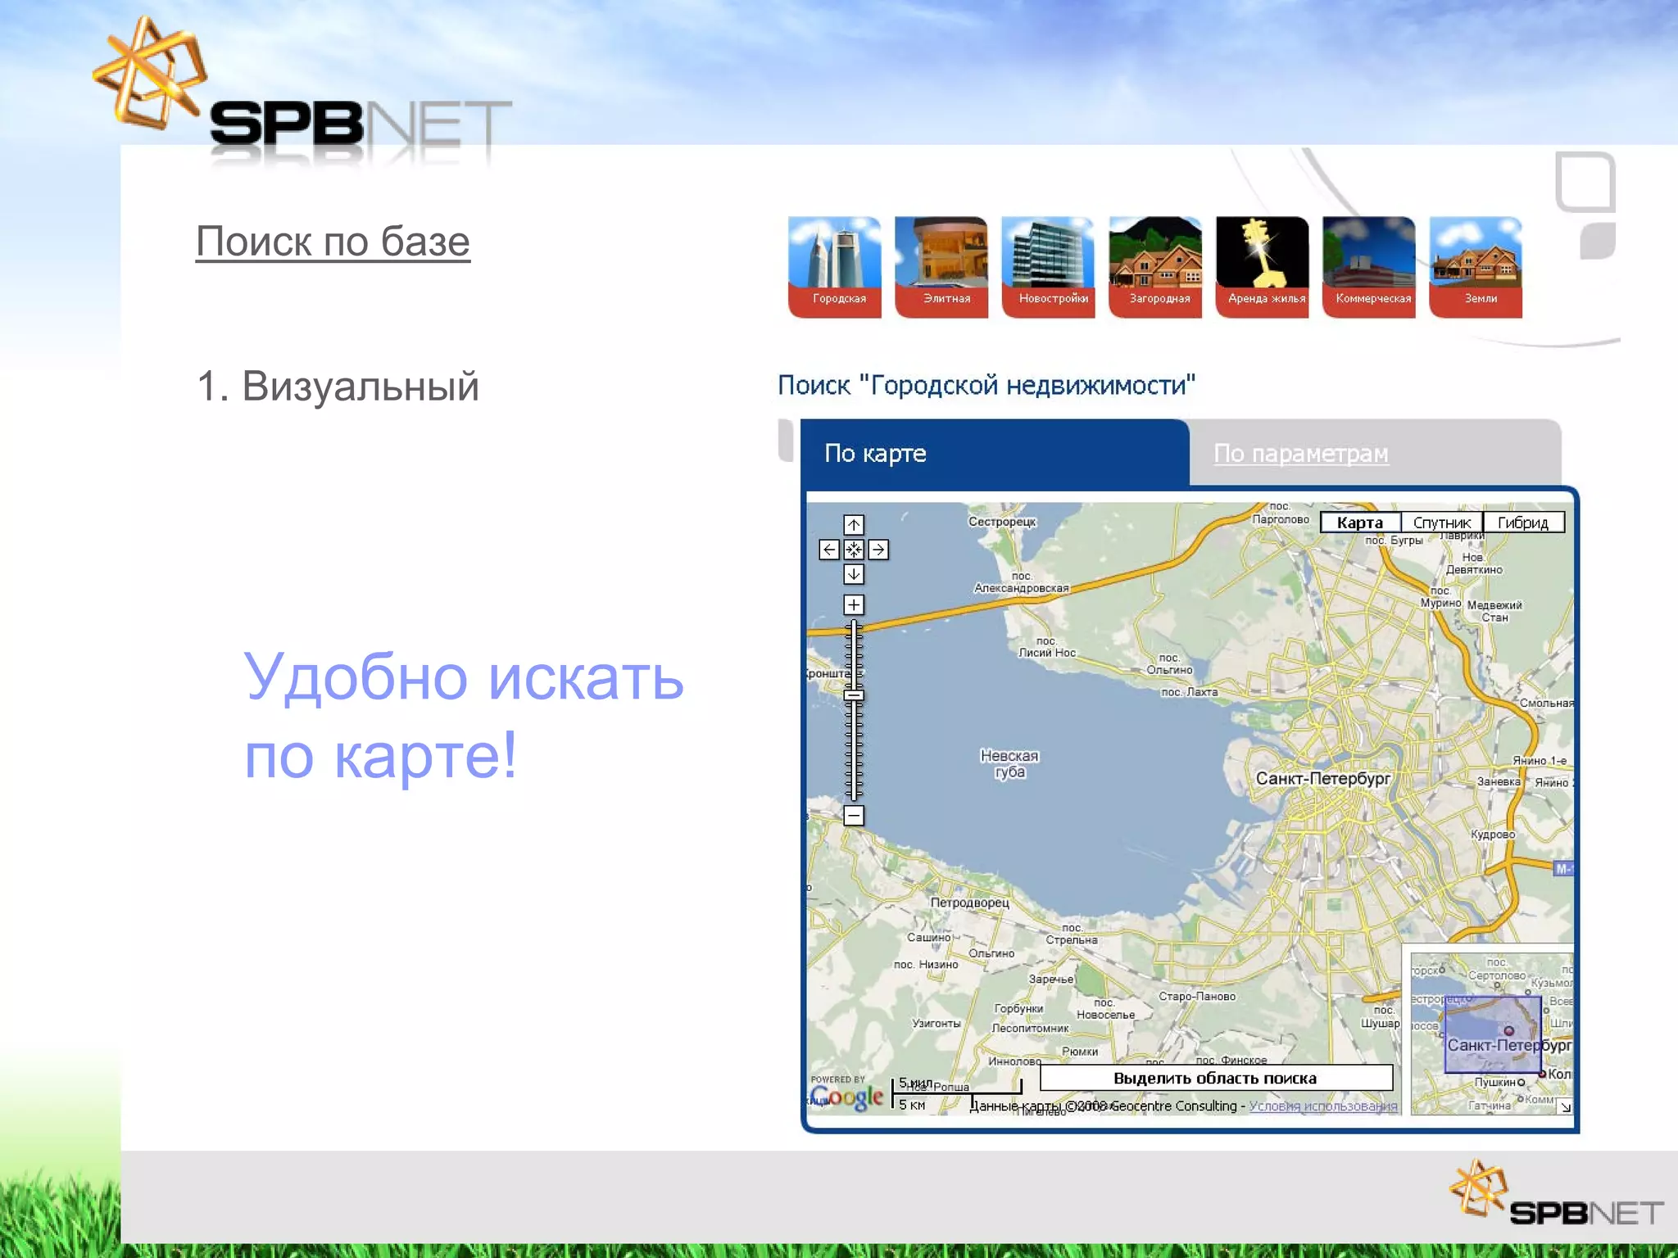Select Гибрид hybrid view

pos(1524,523)
